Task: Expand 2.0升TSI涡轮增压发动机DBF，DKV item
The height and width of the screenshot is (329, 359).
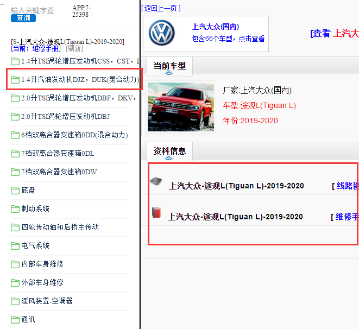Action: pyautogui.click(x=79, y=98)
